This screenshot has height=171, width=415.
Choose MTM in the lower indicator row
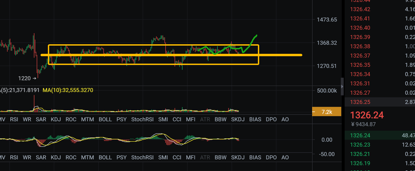[x=88, y=157]
